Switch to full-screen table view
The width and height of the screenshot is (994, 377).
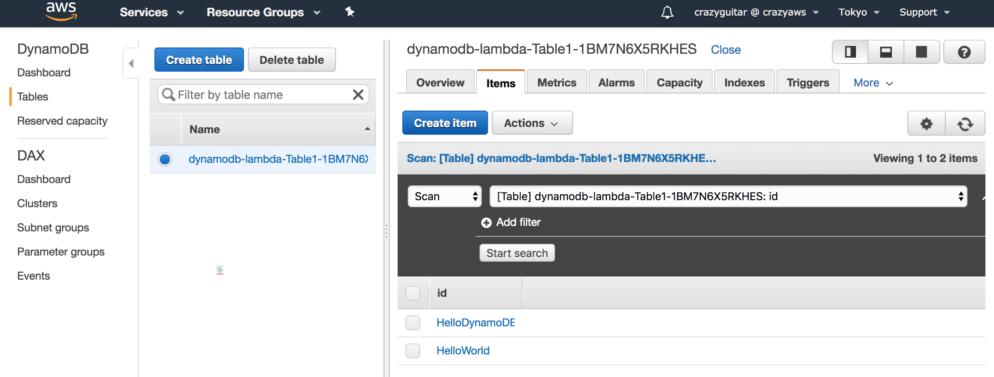921,52
